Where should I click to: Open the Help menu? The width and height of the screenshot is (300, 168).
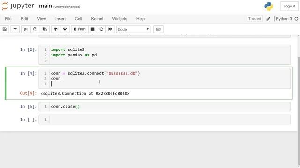(x=141, y=19)
